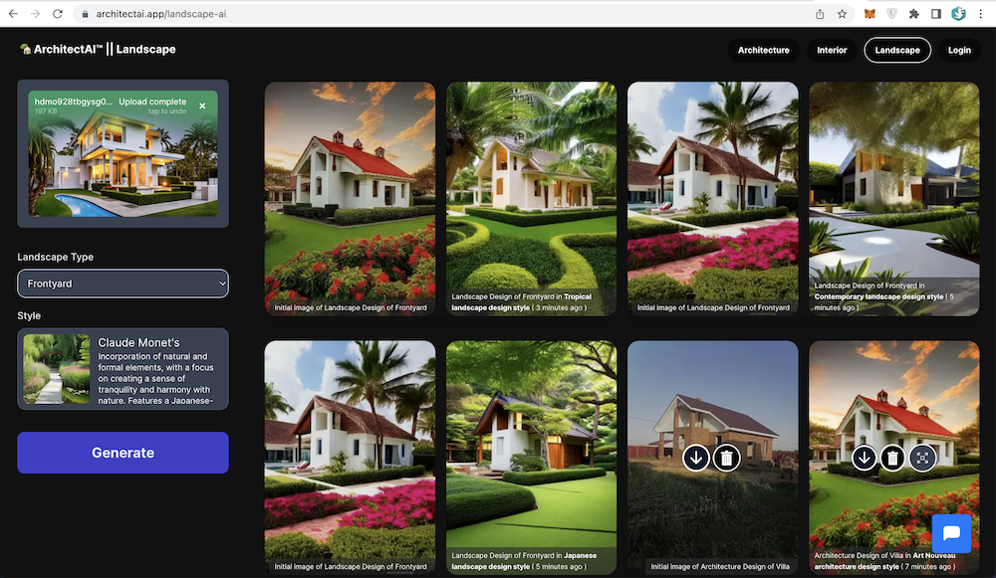Remove the uploaded image with X

click(x=202, y=106)
